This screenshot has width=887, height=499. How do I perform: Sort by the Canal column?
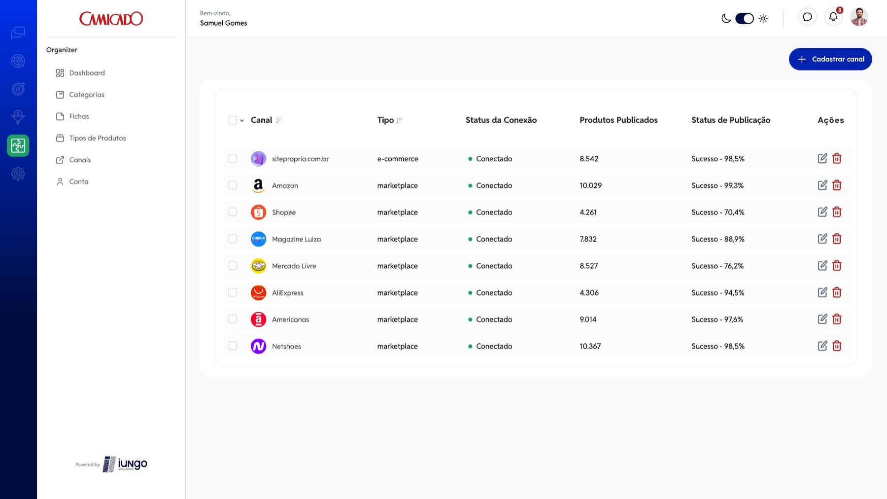(279, 120)
